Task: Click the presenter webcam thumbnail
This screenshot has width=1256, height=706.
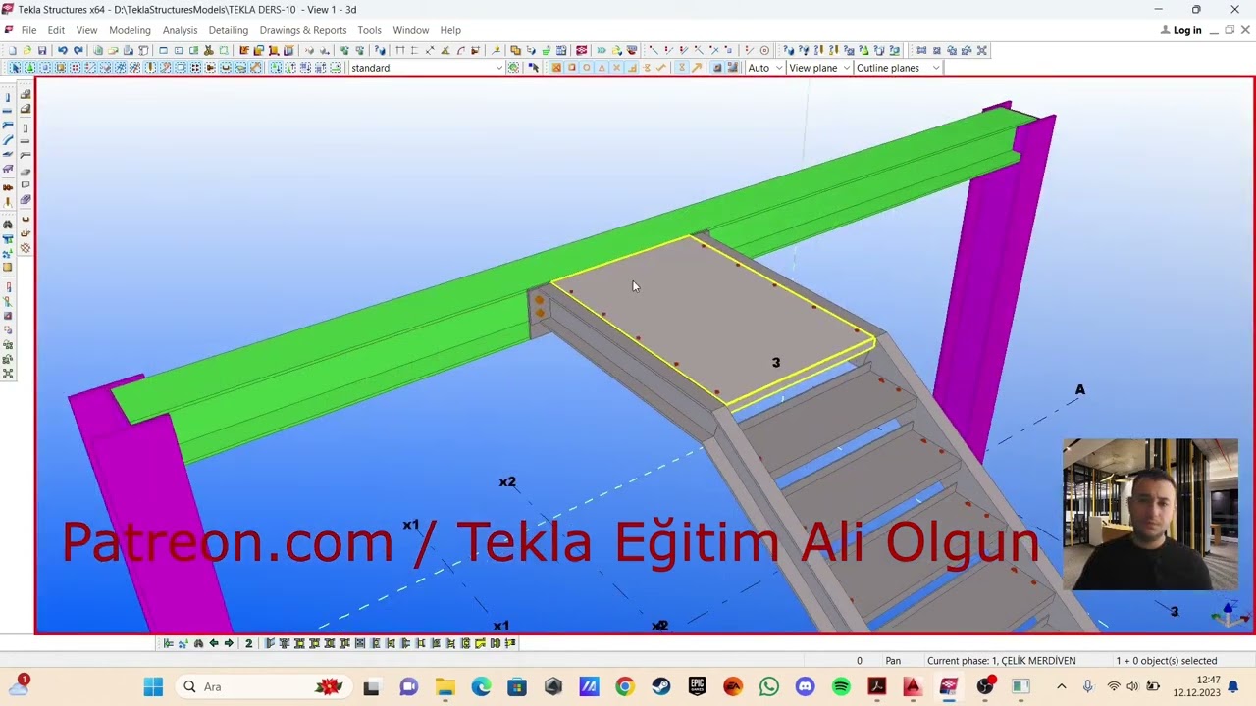Action: click(1150, 515)
